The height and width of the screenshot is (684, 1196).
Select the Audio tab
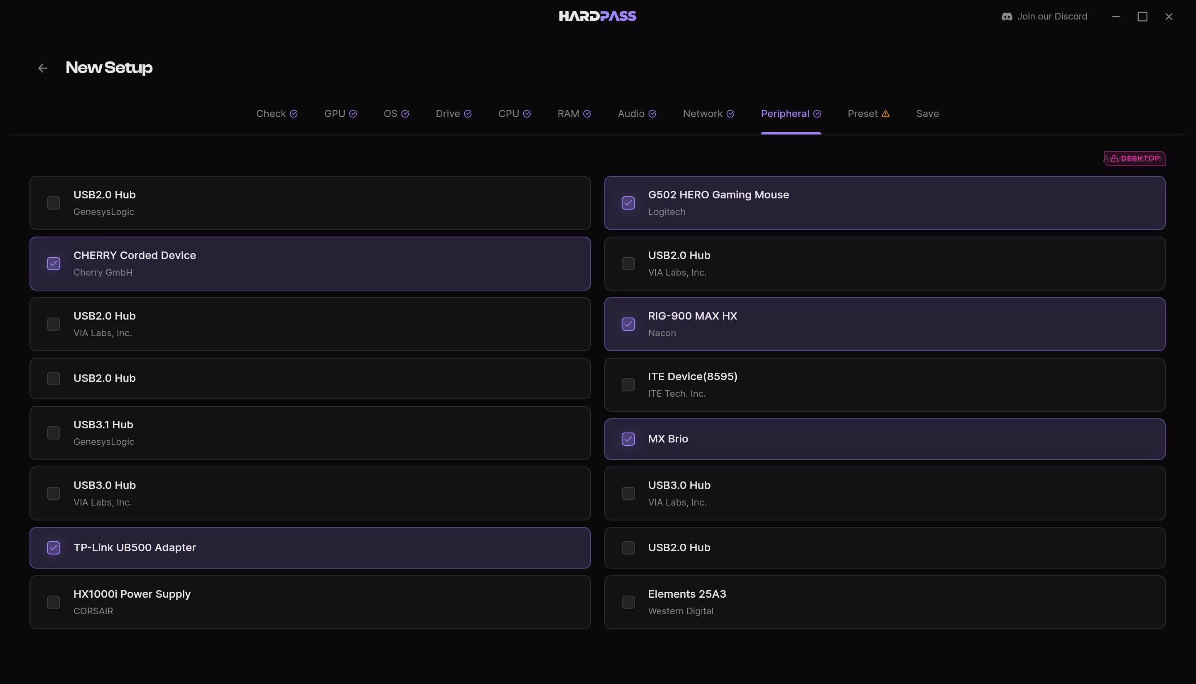click(637, 114)
